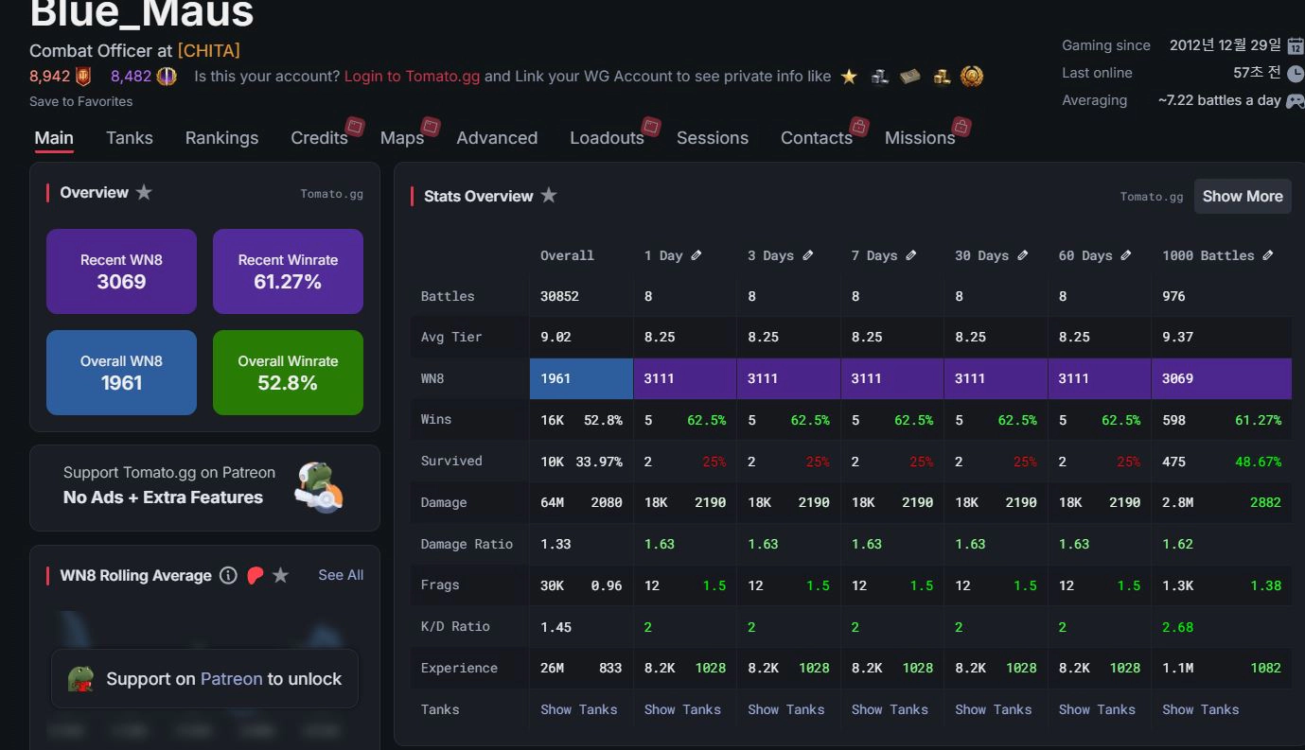Switch to the Main tab
Viewport: 1305px width, 750px height.
[x=54, y=138]
